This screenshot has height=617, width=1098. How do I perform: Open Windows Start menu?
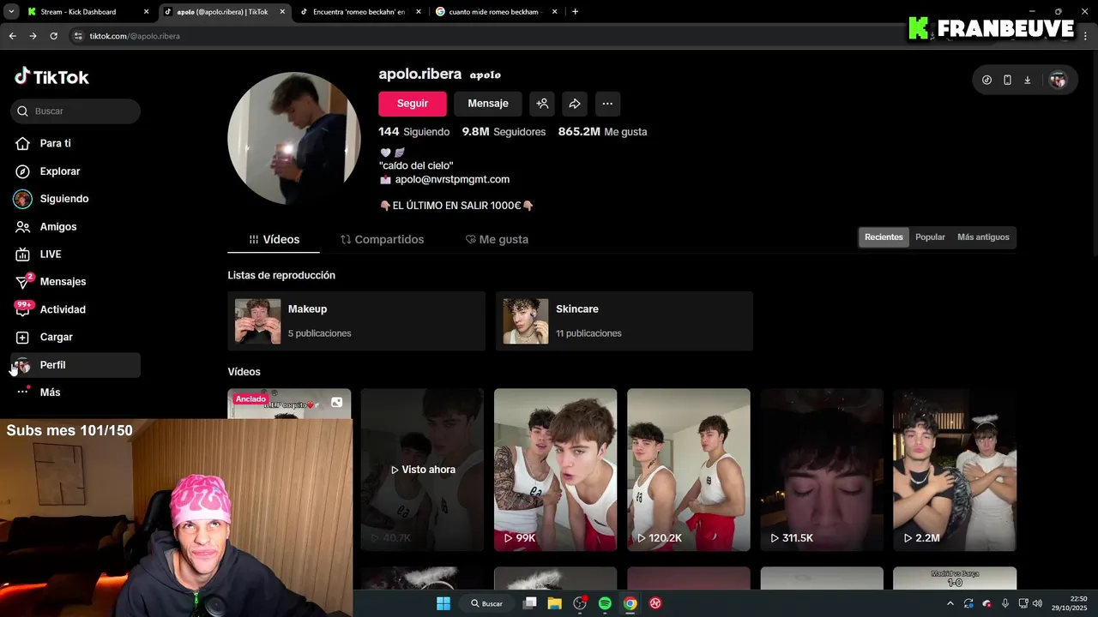click(x=443, y=603)
